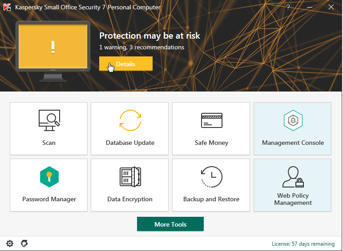
Task: Open settings via the gear icon
Action: (x=10, y=243)
